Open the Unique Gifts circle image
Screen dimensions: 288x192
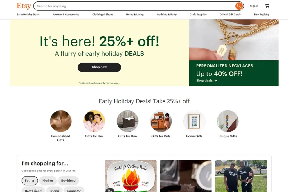(x=228, y=121)
